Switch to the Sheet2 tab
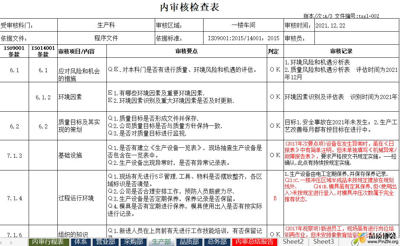The image size is (400, 246). click(x=293, y=242)
